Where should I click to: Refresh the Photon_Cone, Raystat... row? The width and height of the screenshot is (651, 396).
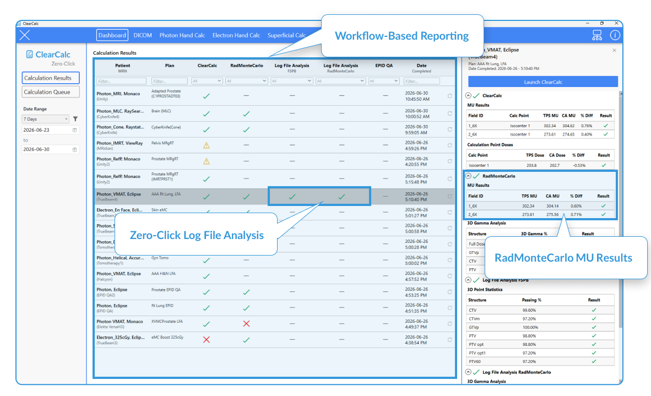click(449, 129)
